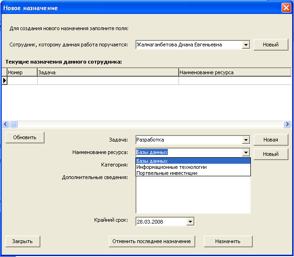
Task: Click the Новый button beside employee field
Action: (x=271, y=45)
